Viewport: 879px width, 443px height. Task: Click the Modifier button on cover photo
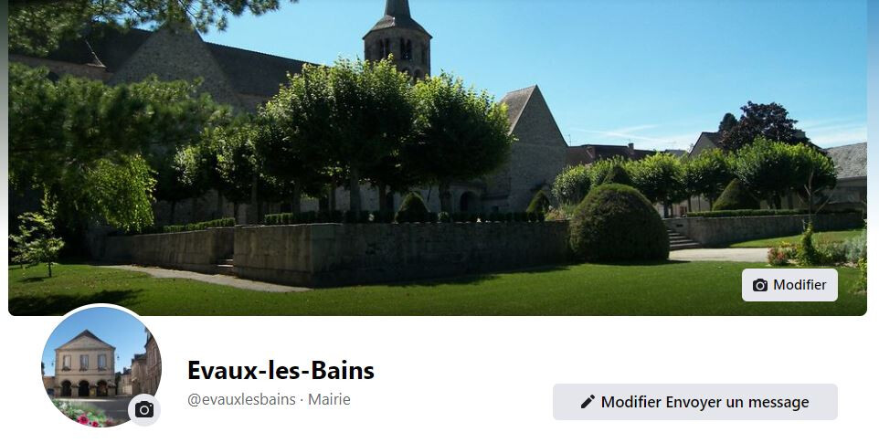coord(789,285)
